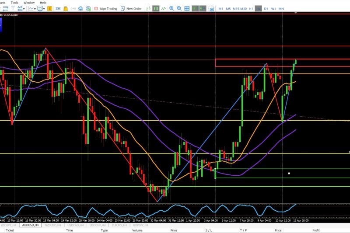Screen dimensions: 350x233
Task: Zoom out on the chart
Action: coord(179,9)
